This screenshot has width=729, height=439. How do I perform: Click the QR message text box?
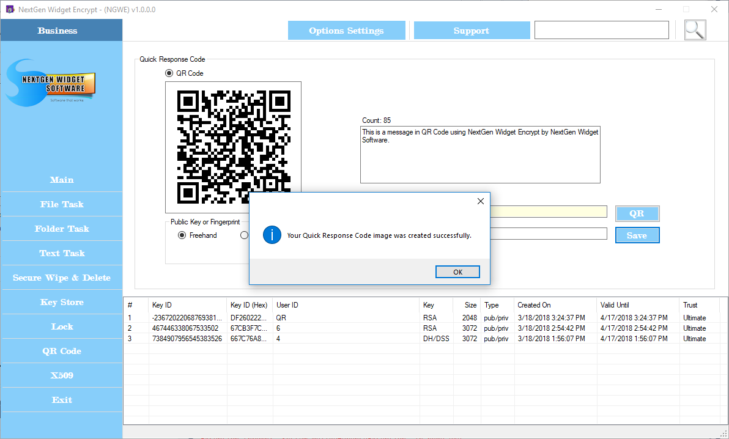480,155
